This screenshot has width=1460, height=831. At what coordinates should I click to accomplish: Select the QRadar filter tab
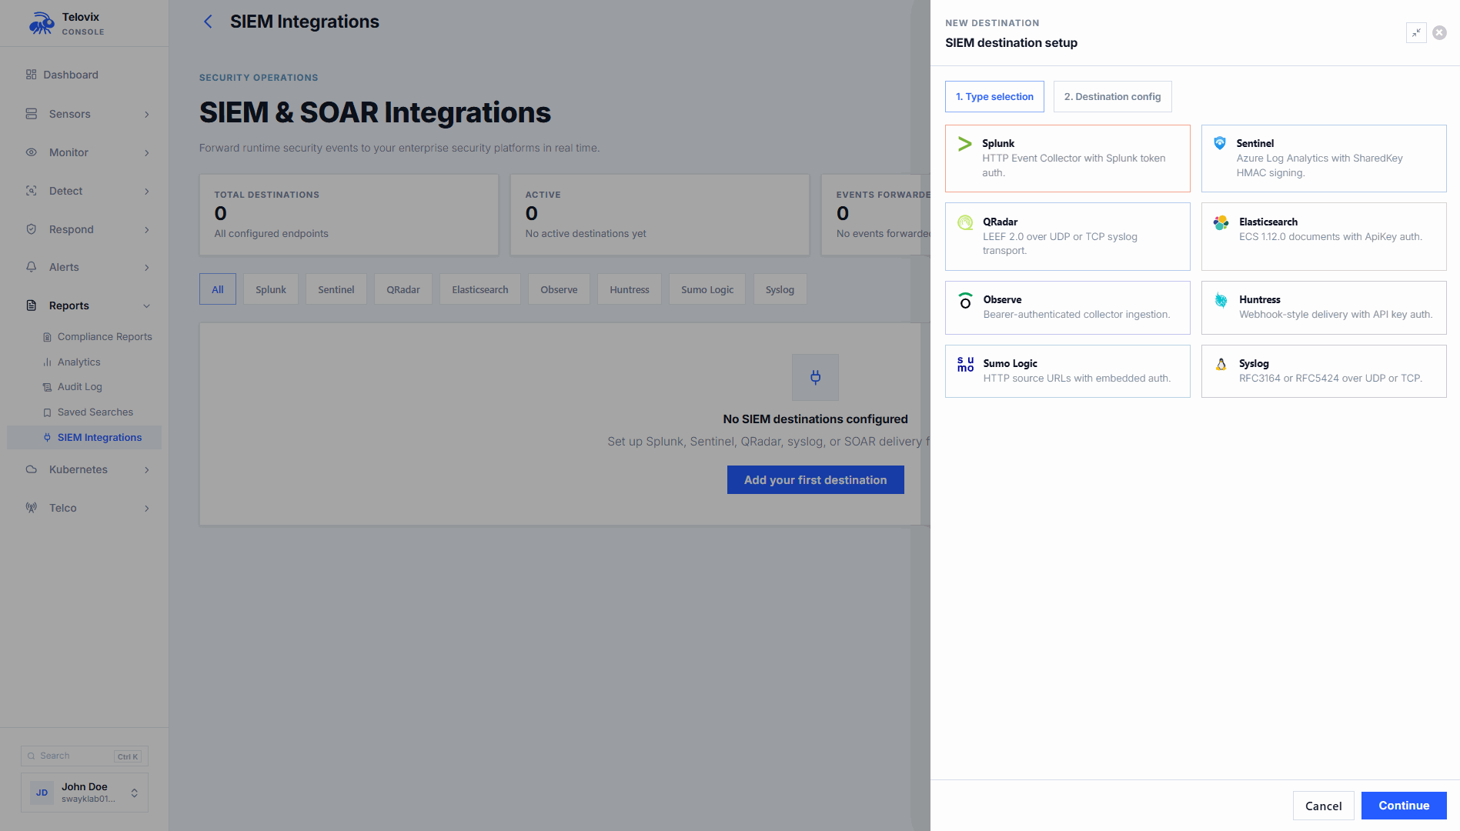(x=403, y=289)
